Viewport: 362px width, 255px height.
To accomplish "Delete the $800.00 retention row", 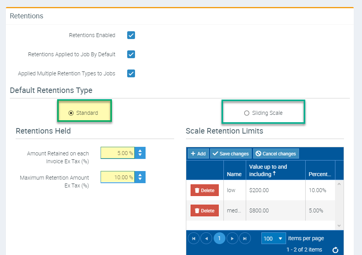I will [204, 211].
